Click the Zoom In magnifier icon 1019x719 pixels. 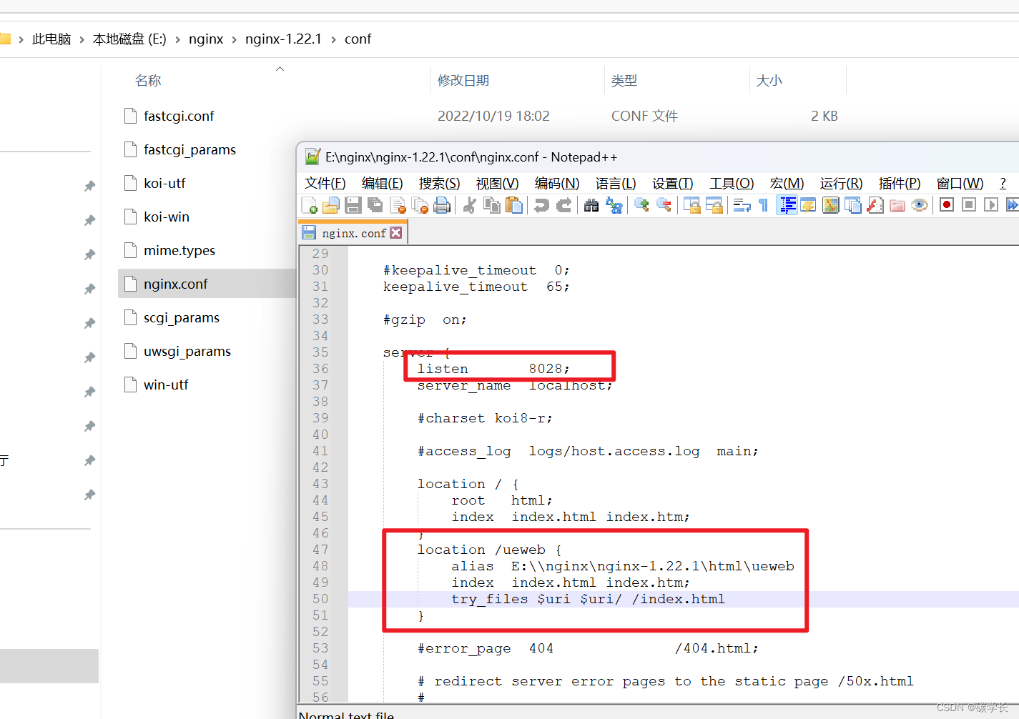click(x=641, y=206)
